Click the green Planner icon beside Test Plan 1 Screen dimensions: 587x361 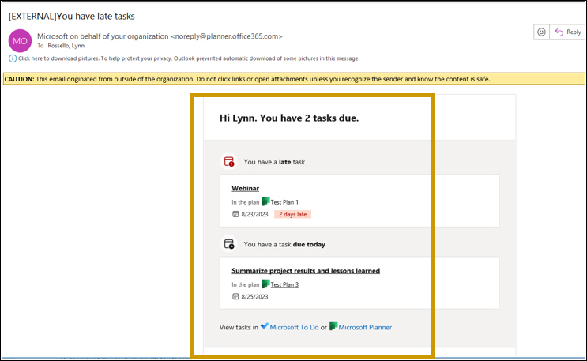click(x=265, y=201)
